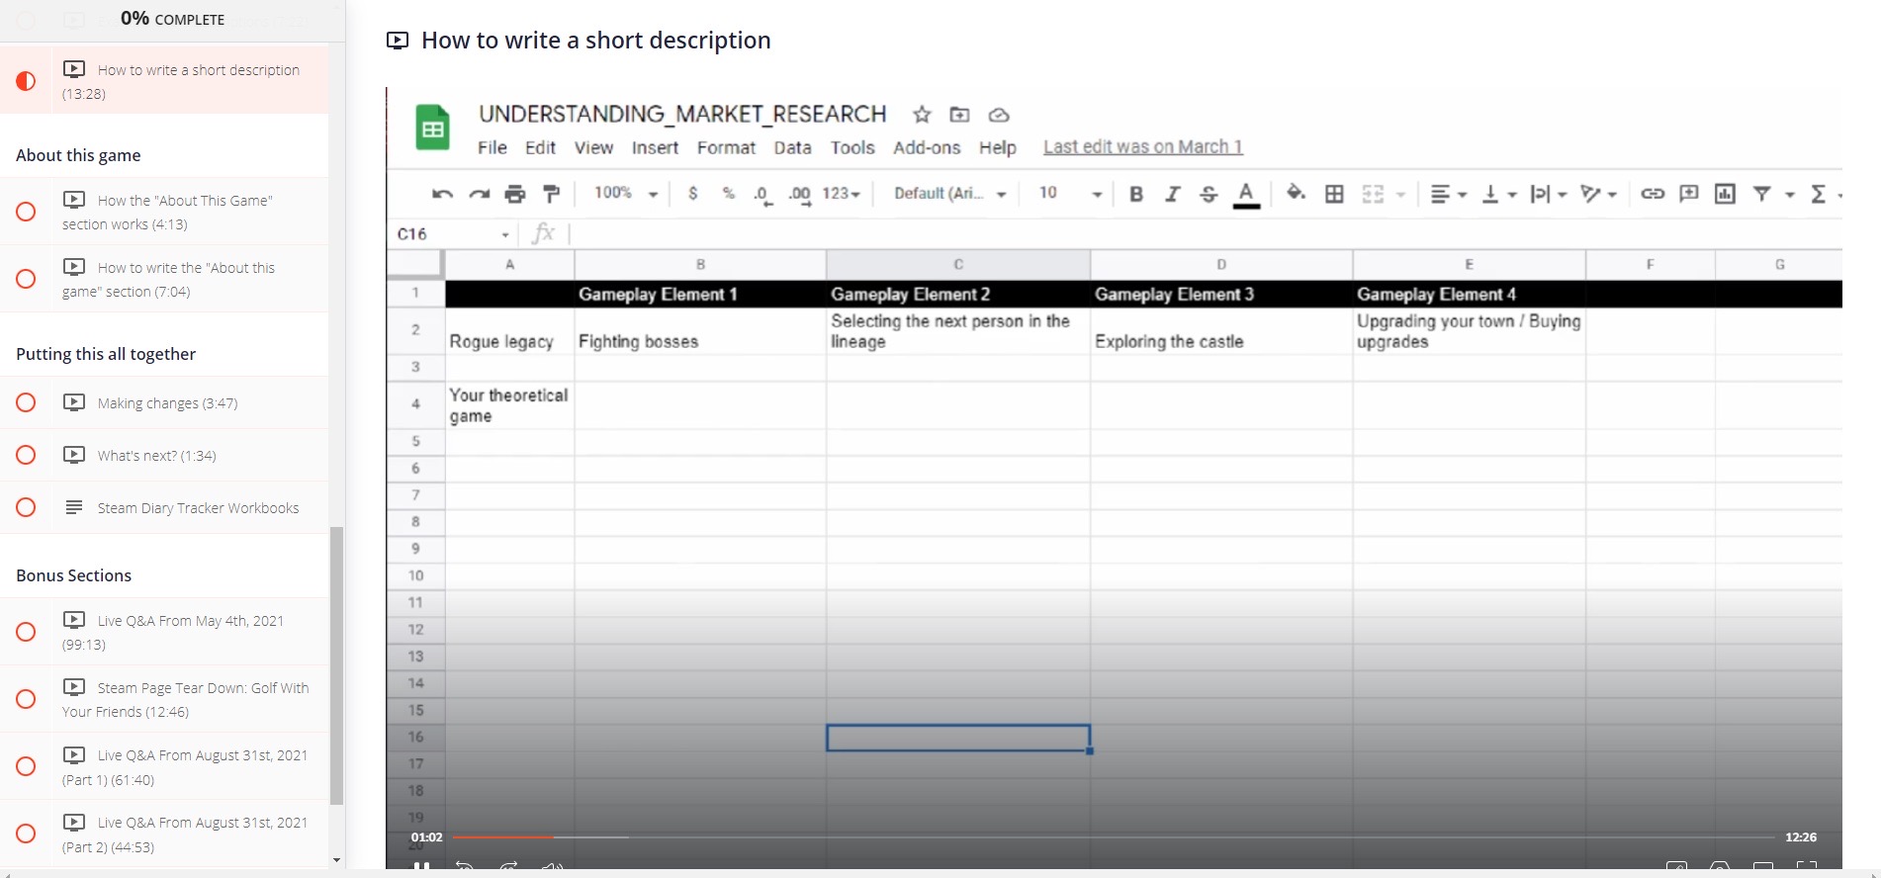
Task: Open the Fill color bucket
Action: (1295, 193)
